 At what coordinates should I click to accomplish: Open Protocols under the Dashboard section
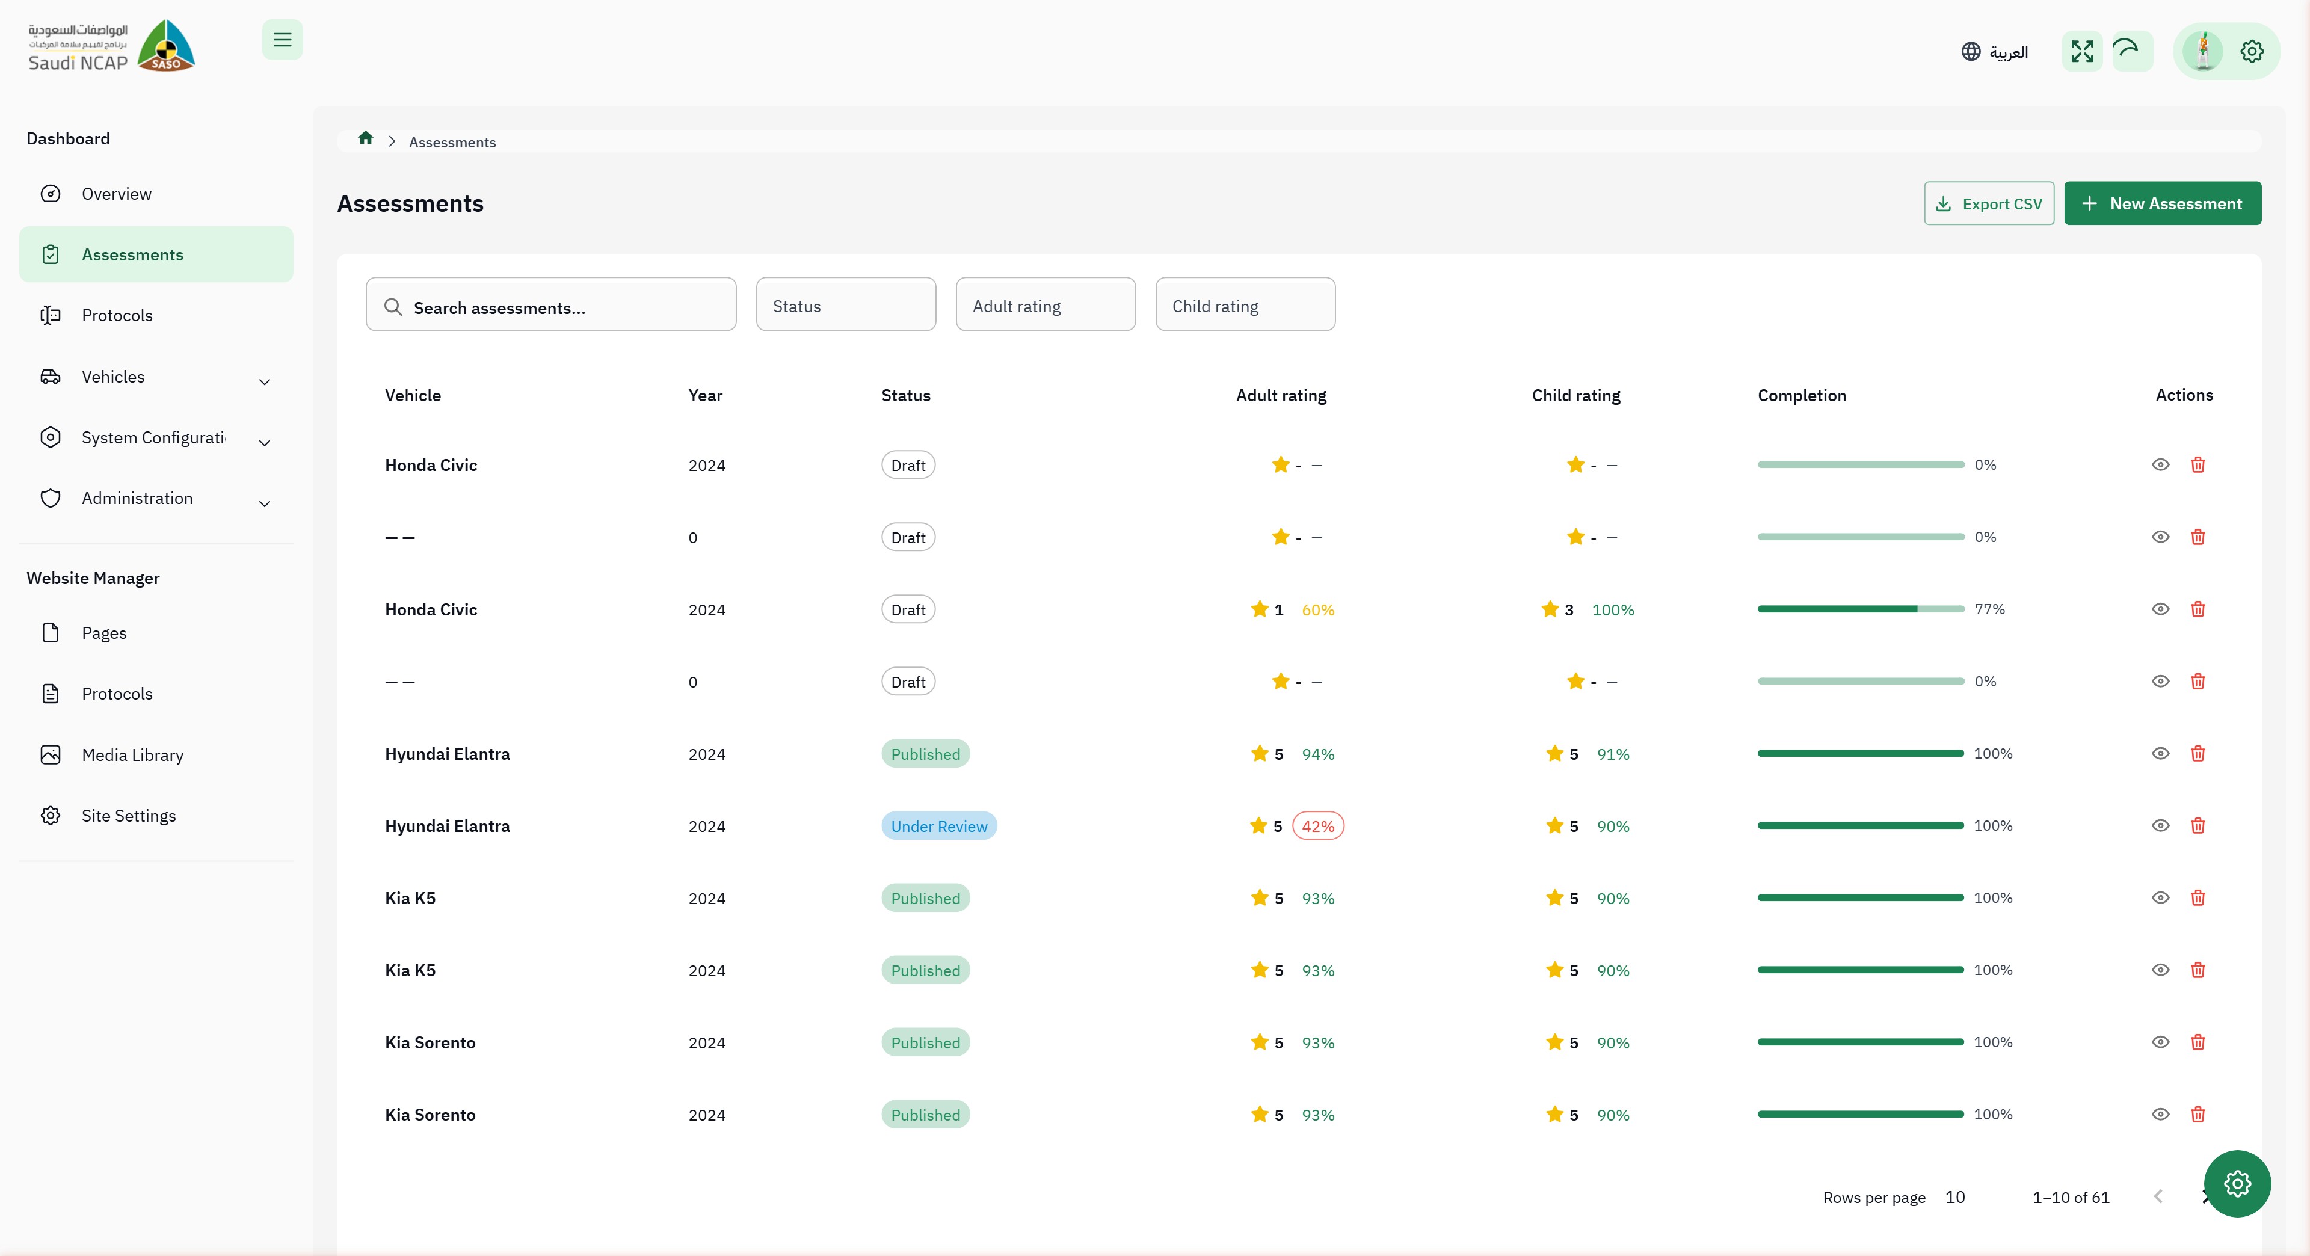click(156, 316)
